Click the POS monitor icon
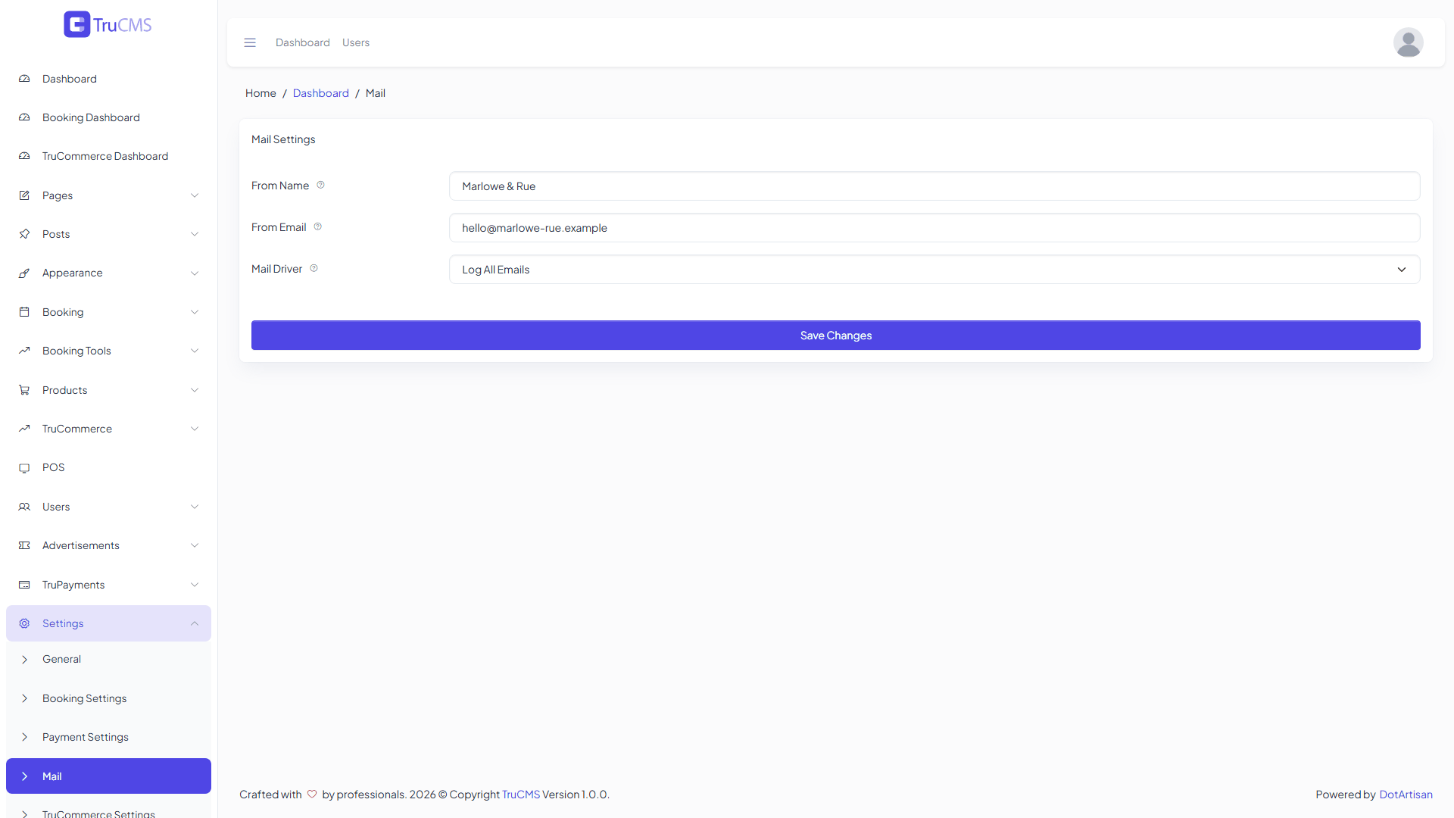 tap(24, 468)
